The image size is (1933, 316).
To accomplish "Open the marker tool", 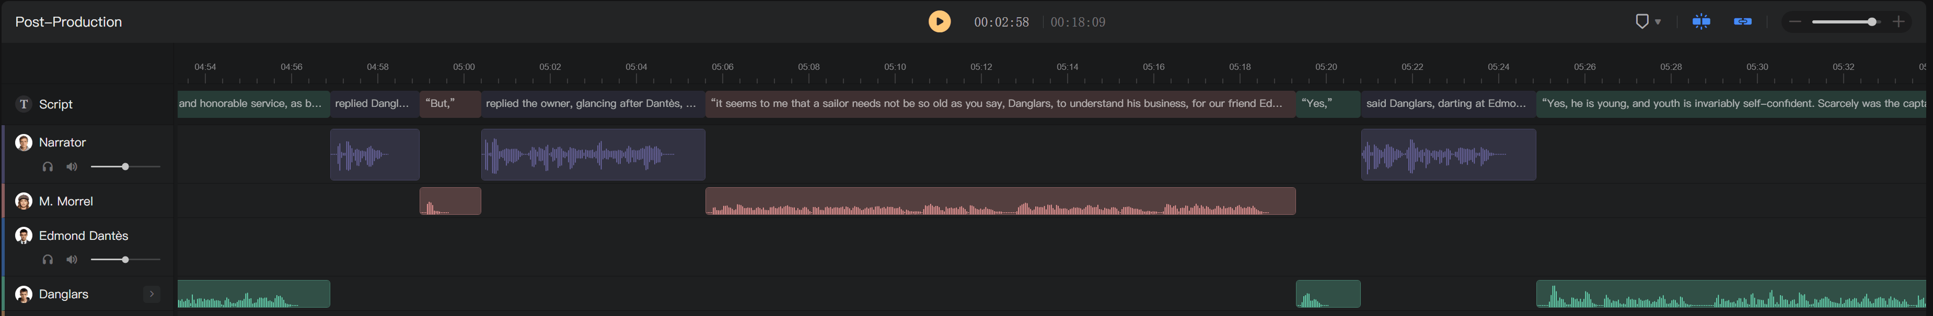I will click(x=1641, y=22).
